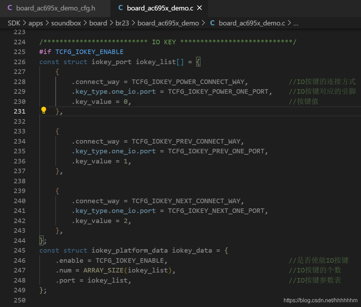Click the IO KEY comment header
361x307 pixels.
point(168,42)
